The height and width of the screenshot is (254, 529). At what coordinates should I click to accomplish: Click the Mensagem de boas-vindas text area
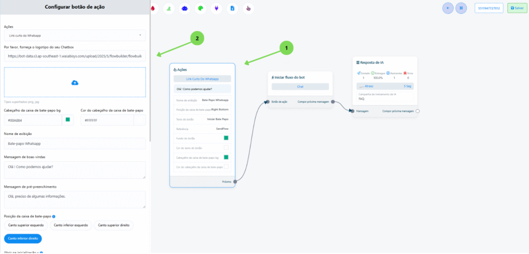pyautogui.click(x=75, y=170)
